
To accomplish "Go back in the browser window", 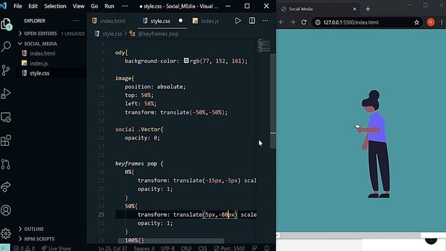I will (282, 22).
